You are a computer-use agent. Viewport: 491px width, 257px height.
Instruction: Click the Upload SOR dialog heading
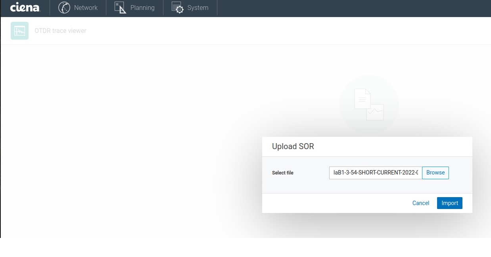[x=293, y=146]
